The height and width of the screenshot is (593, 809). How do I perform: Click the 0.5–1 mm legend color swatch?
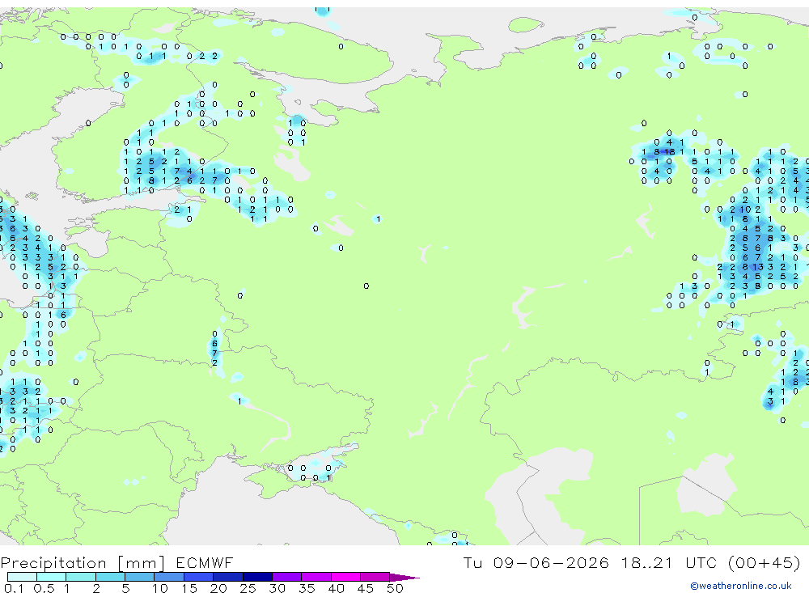52,577
